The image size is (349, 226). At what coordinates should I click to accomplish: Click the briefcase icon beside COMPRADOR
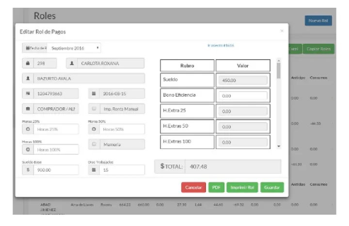tap(28, 109)
